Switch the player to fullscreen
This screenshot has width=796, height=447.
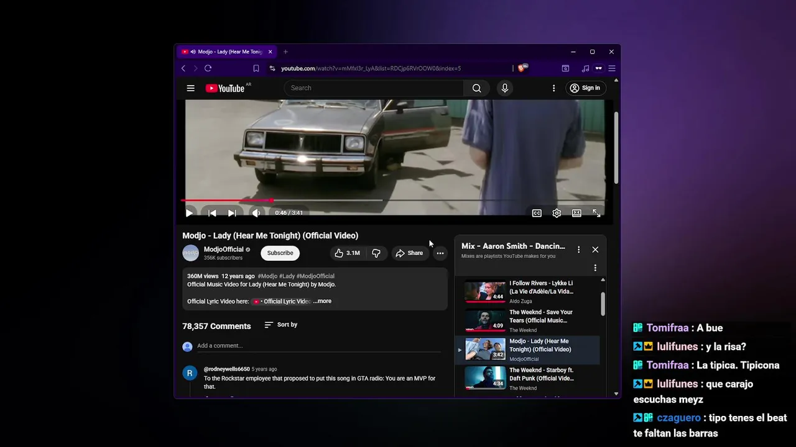(x=596, y=213)
